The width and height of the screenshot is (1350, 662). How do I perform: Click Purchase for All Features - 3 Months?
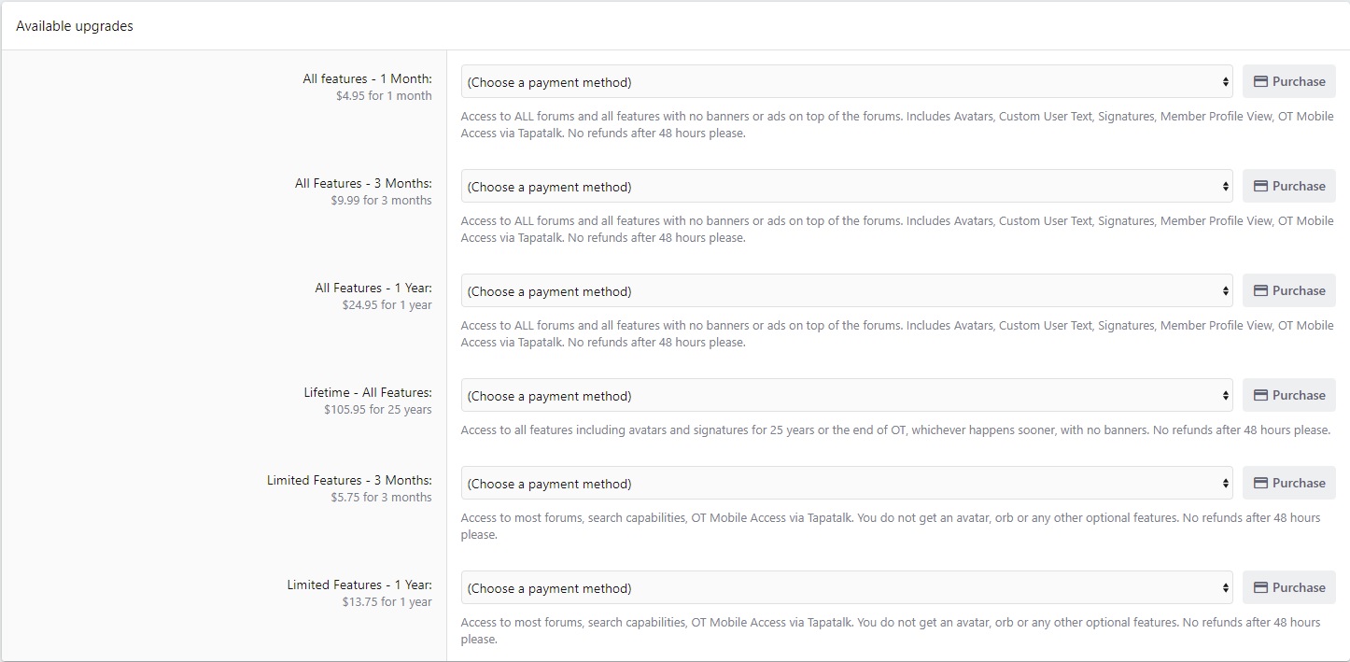click(x=1289, y=187)
